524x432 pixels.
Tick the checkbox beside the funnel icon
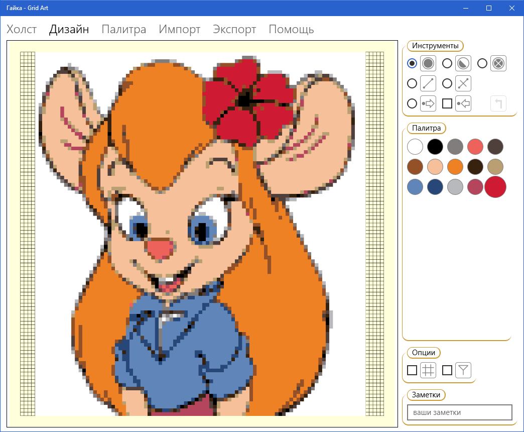(x=447, y=370)
